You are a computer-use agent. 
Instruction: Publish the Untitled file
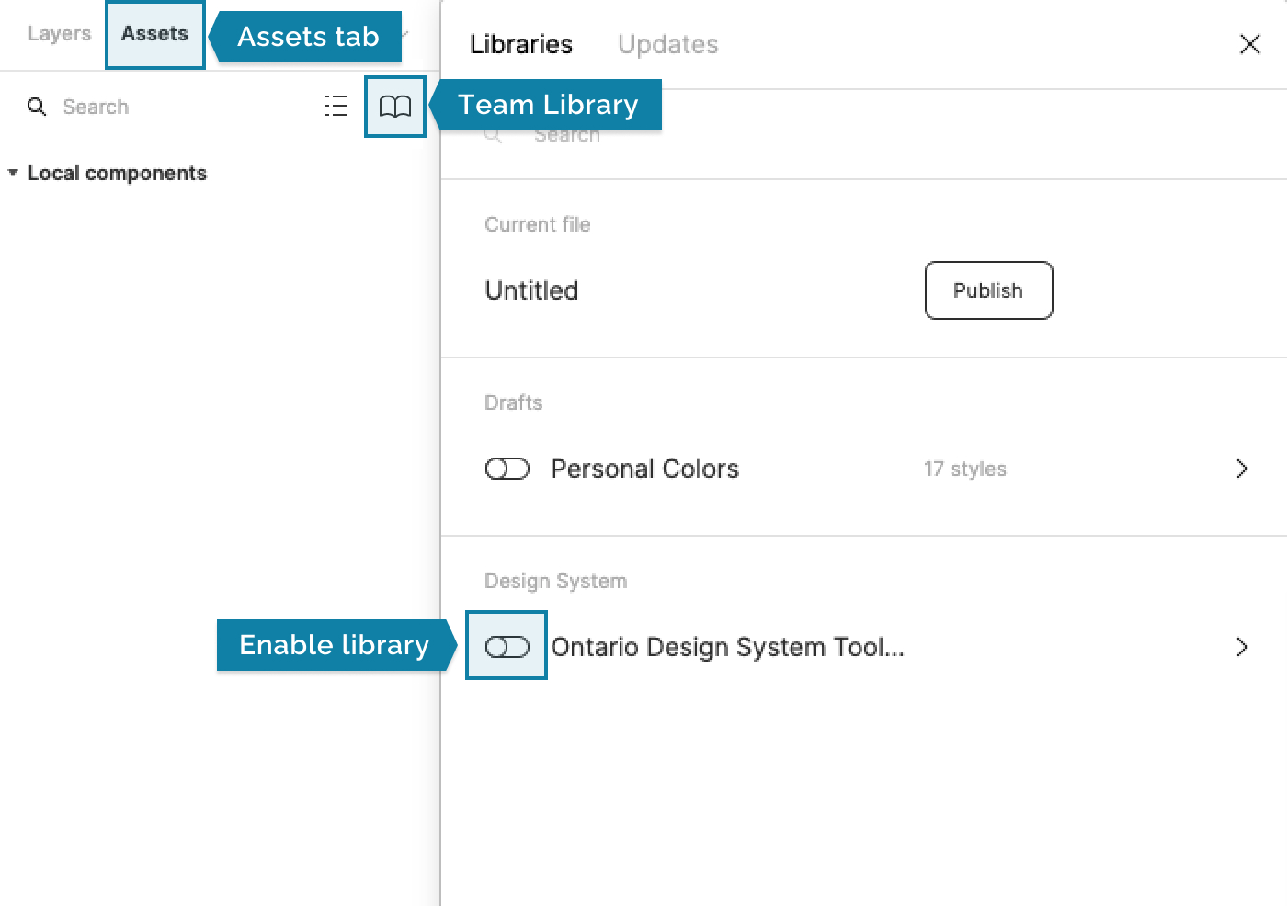tap(988, 290)
